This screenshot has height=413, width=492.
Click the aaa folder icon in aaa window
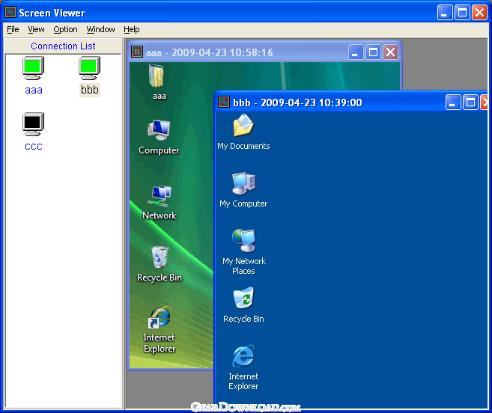[157, 76]
